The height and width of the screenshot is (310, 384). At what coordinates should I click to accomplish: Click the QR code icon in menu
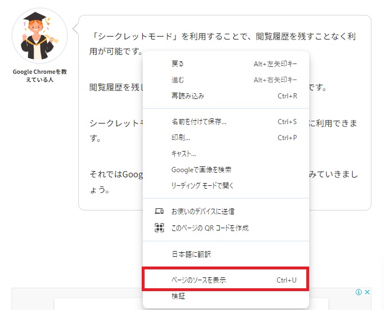pos(159,228)
